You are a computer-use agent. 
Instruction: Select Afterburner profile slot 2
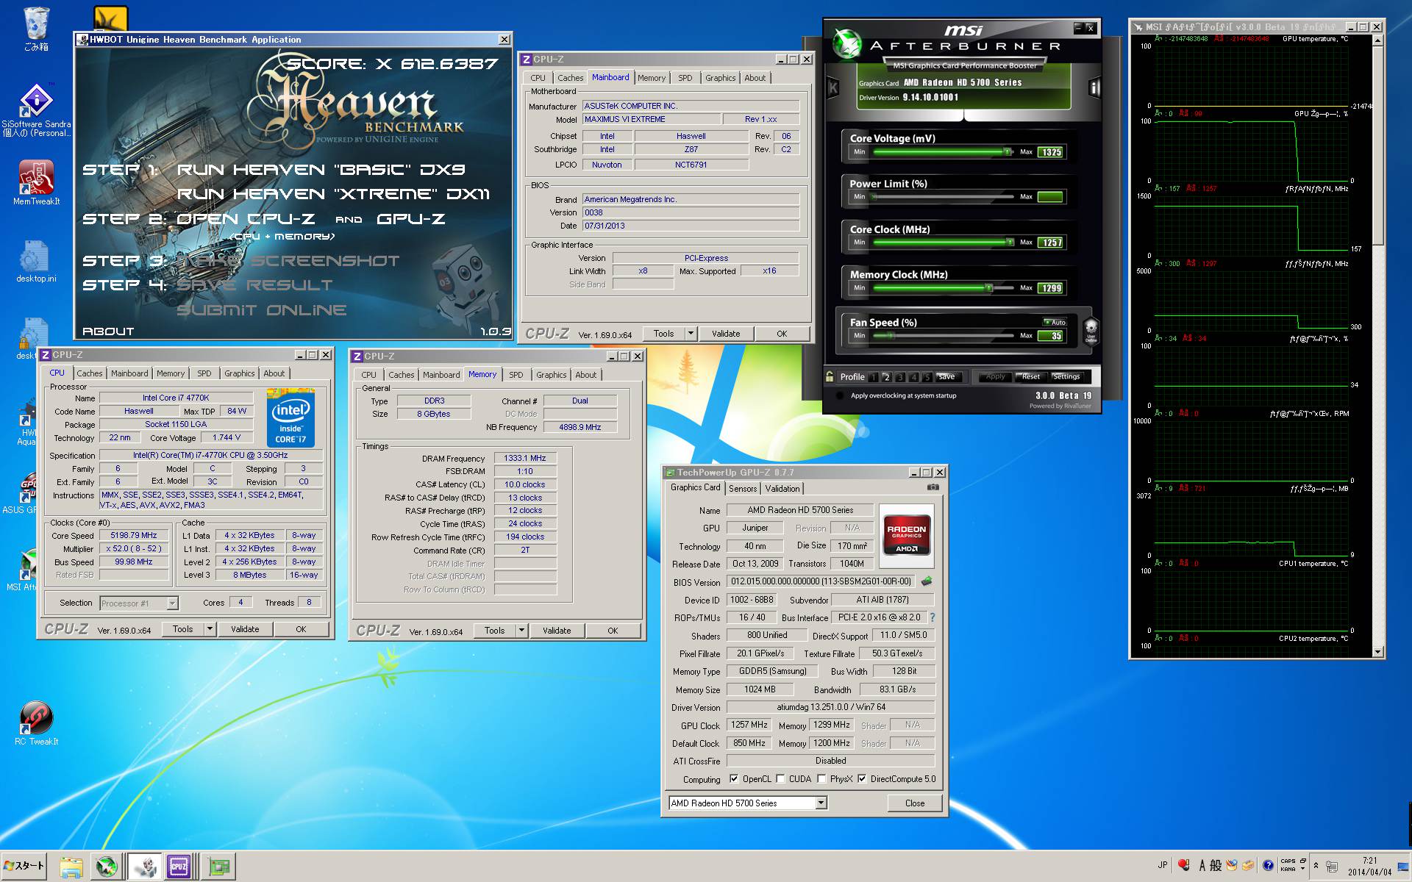[887, 377]
